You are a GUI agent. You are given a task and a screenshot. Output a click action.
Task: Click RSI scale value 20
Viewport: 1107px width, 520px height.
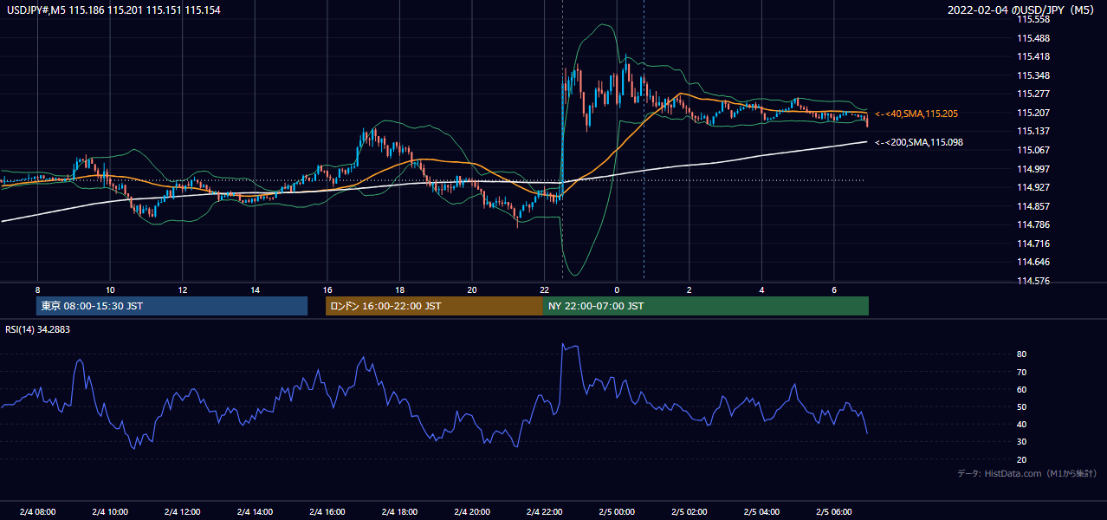pos(1022,459)
